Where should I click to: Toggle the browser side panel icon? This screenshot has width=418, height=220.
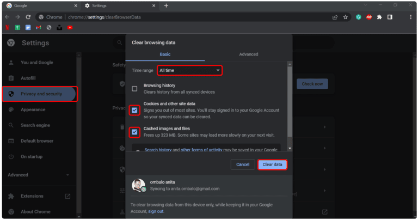(390, 17)
